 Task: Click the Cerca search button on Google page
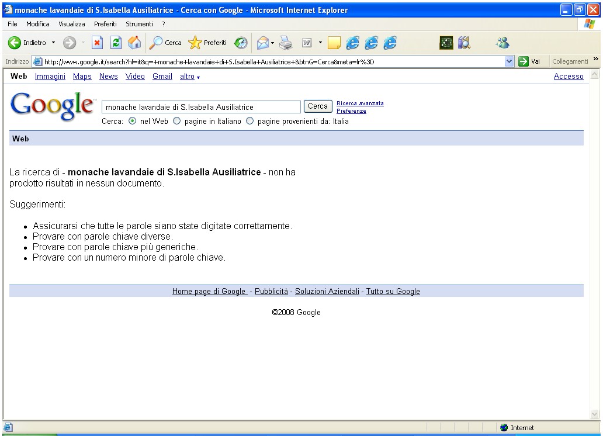318,106
